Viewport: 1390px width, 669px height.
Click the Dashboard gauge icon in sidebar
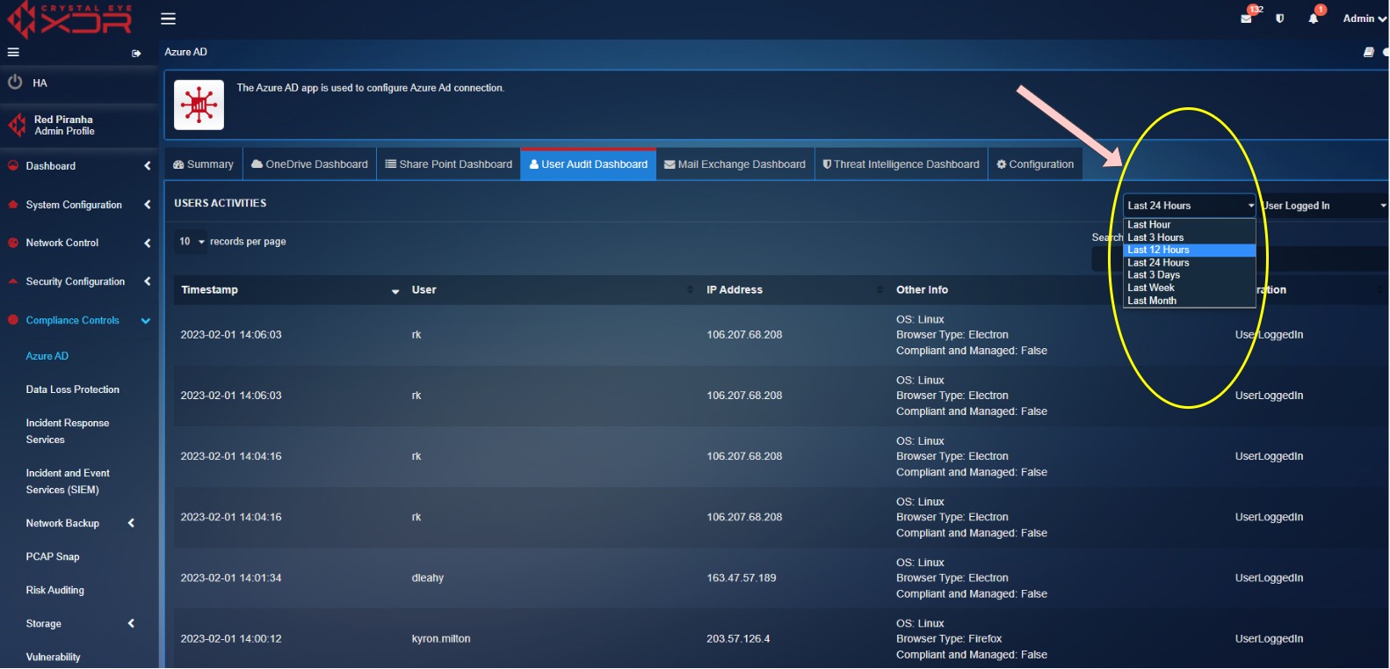pos(13,165)
